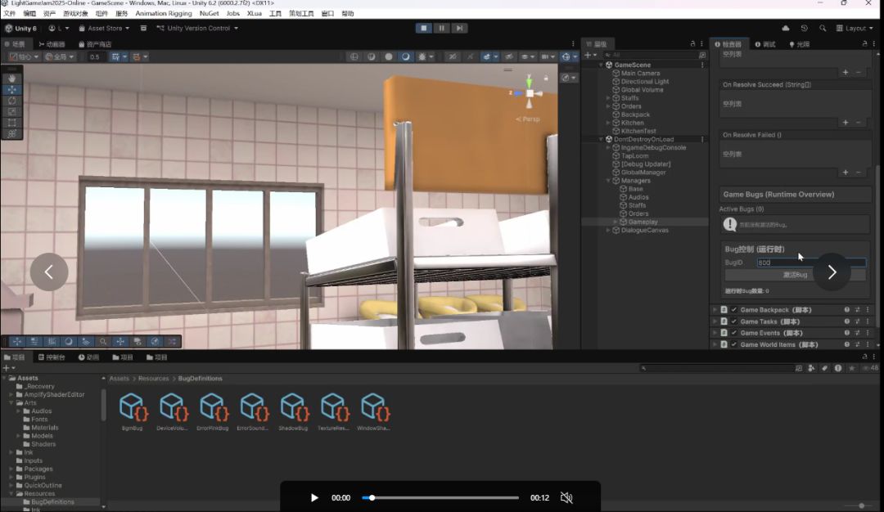Switch to the 控制台 console tab

[x=52, y=357]
